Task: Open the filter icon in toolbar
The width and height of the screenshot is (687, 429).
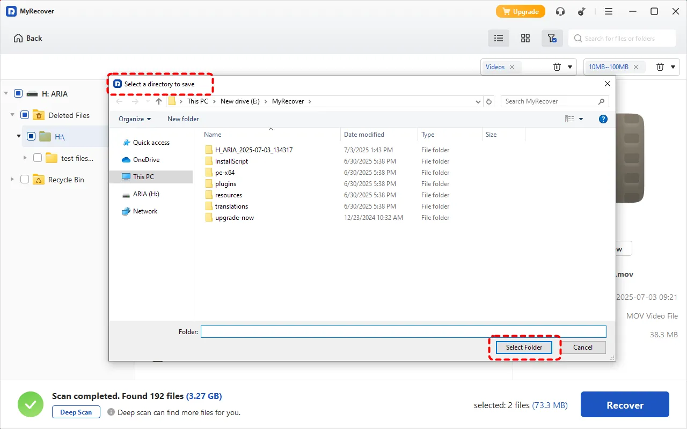Action: point(552,38)
